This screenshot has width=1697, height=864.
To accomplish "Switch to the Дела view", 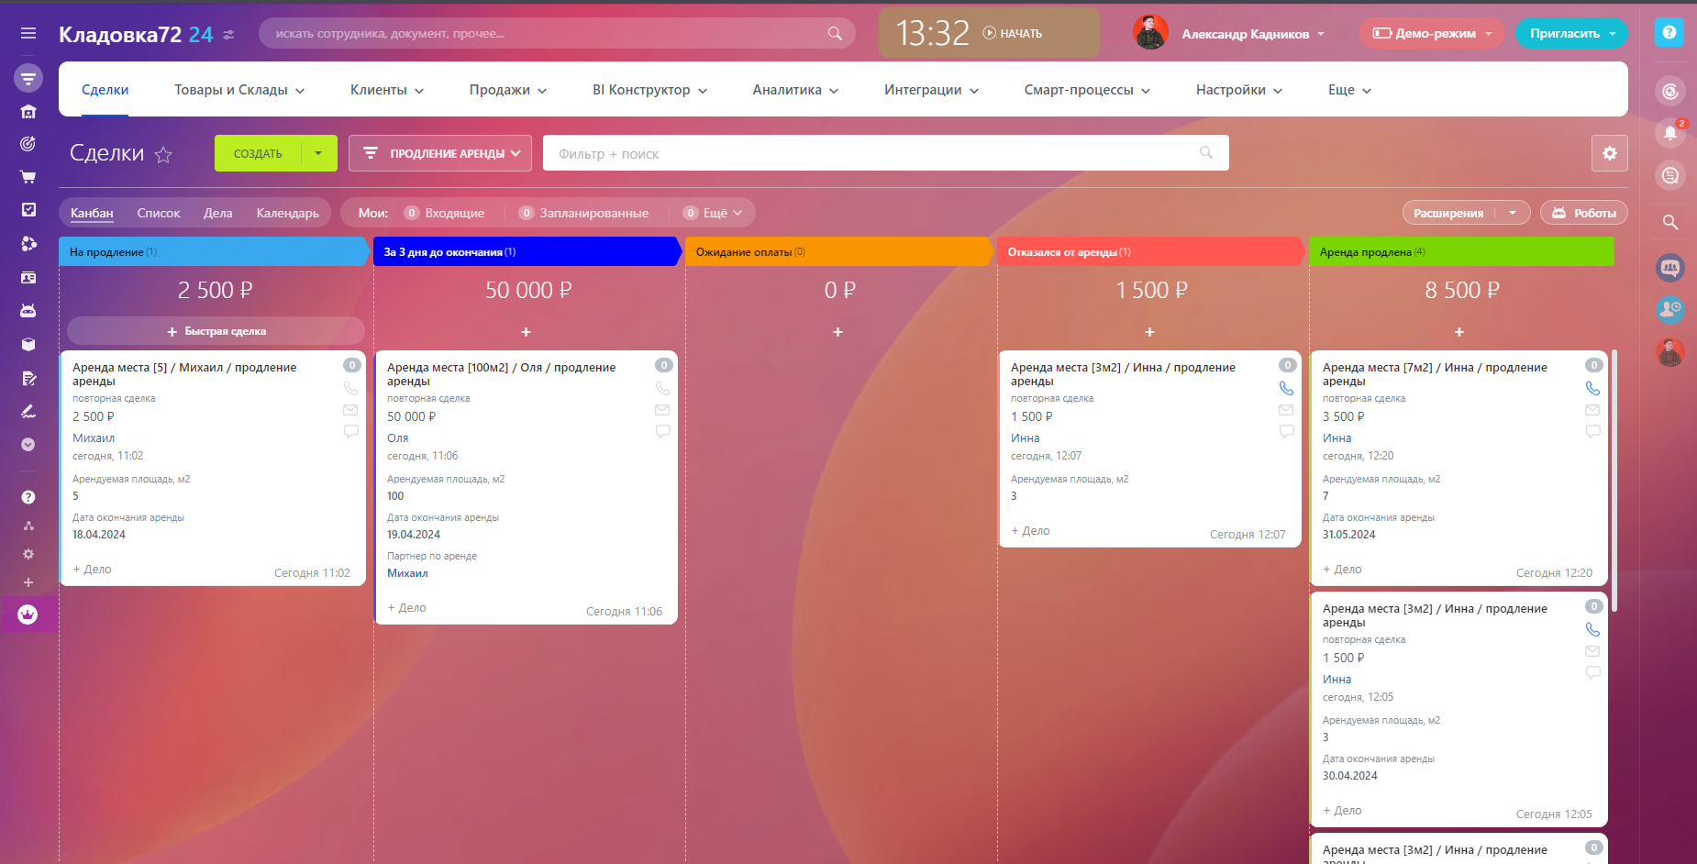I will (x=218, y=213).
